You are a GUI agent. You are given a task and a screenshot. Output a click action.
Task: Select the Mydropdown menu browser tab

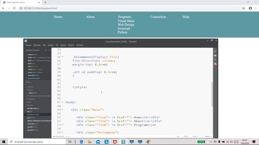[x=21, y=2]
